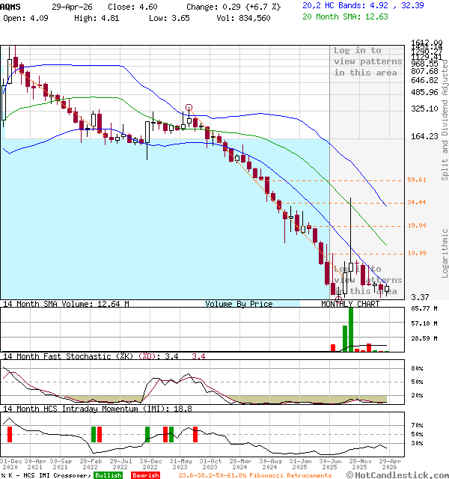Click the 59.61 Fibonacci level label
The image size is (449, 479).
click(417, 180)
